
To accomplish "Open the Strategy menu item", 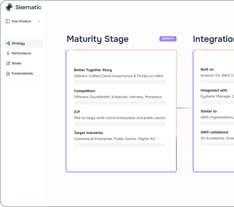I will pos(23,43).
